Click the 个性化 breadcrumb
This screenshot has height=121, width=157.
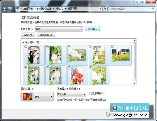[x=59, y=9]
